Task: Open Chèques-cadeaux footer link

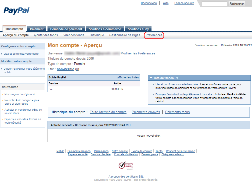Action: pyautogui.click(x=172, y=154)
